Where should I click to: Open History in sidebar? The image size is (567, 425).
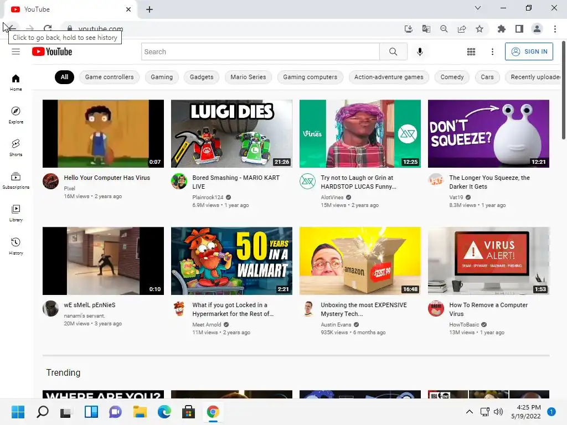[x=16, y=246]
